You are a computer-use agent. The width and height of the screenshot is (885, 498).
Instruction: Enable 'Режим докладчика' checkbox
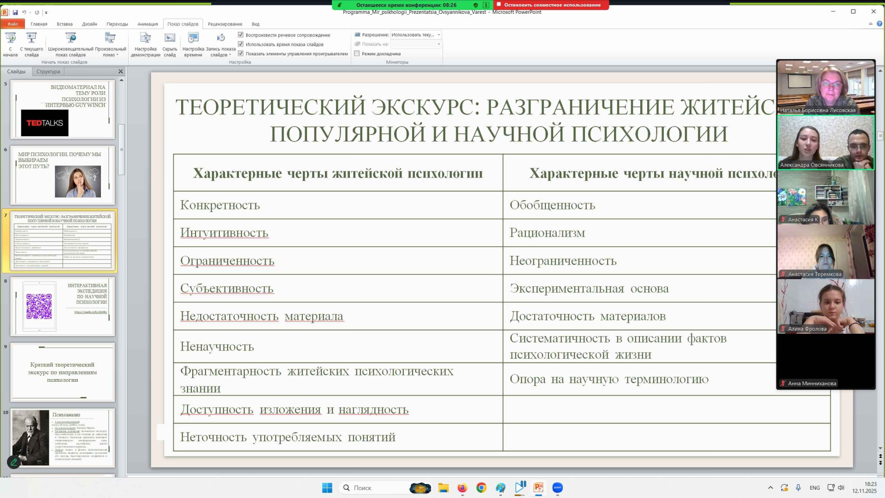(x=357, y=53)
